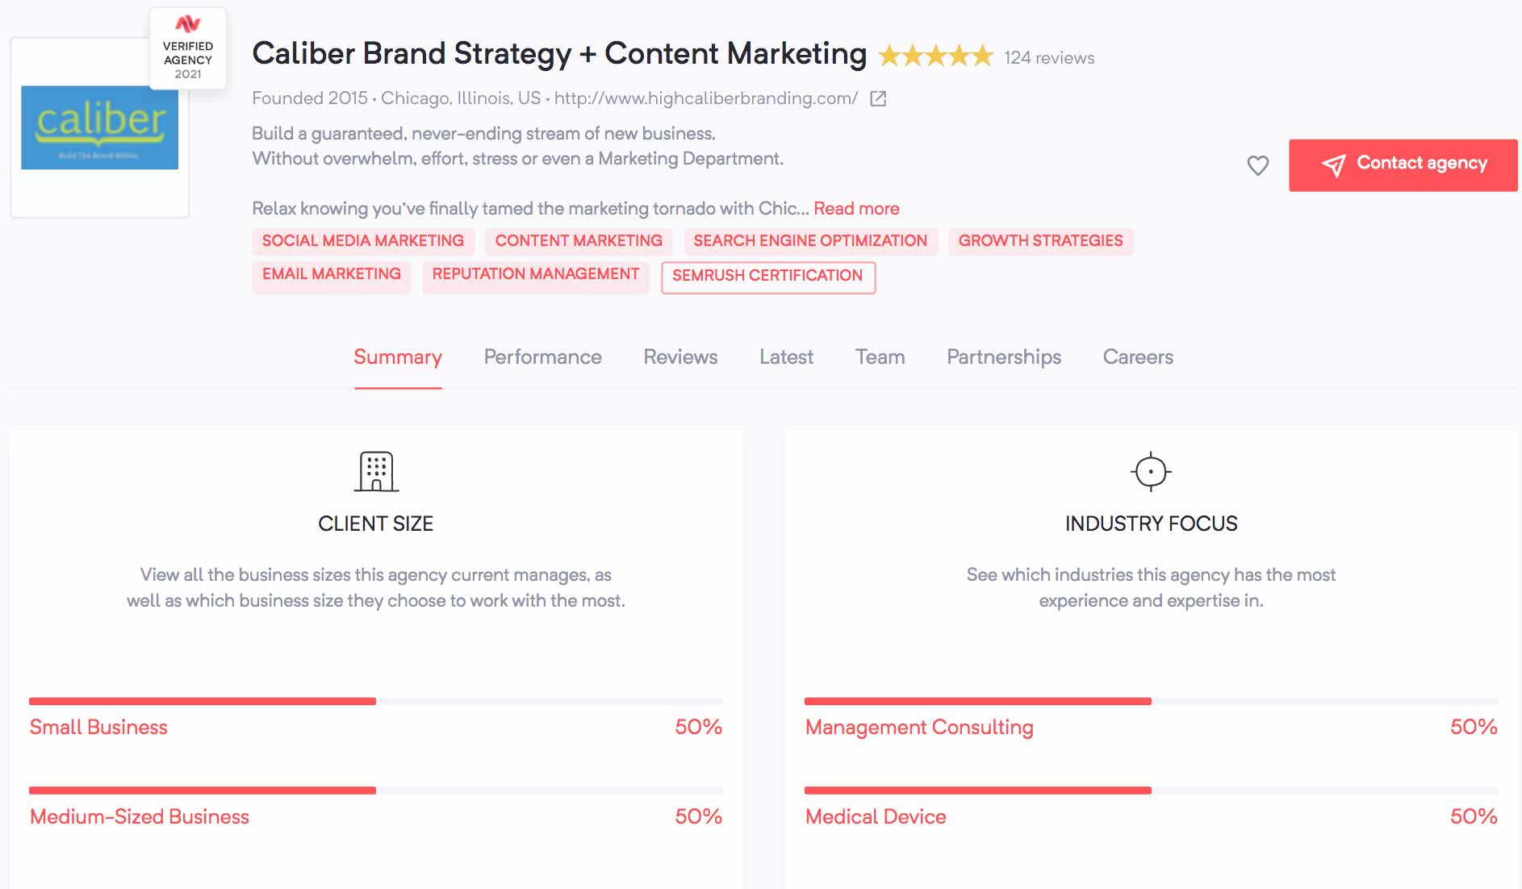Select the Careers tab
This screenshot has width=1522, height=889.
point(1138,357)
